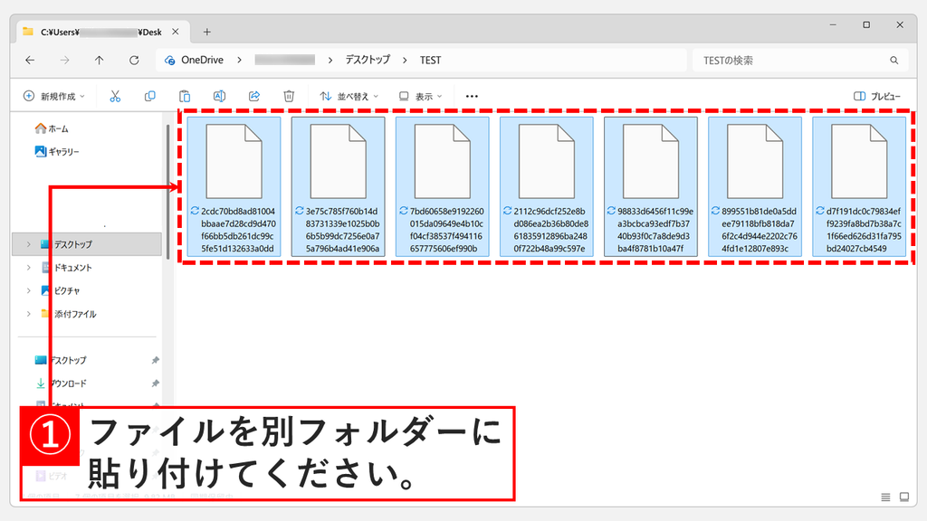Select file starting with 7bd60658e9192260
The height and width of the screenshot is (521, 927).
click(442, 186)
